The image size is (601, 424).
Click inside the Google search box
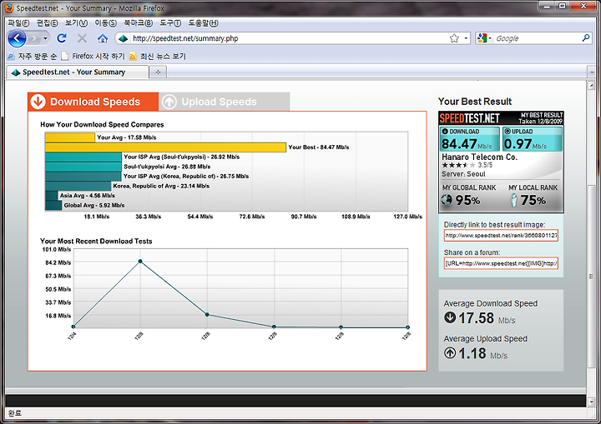[537, 38]
